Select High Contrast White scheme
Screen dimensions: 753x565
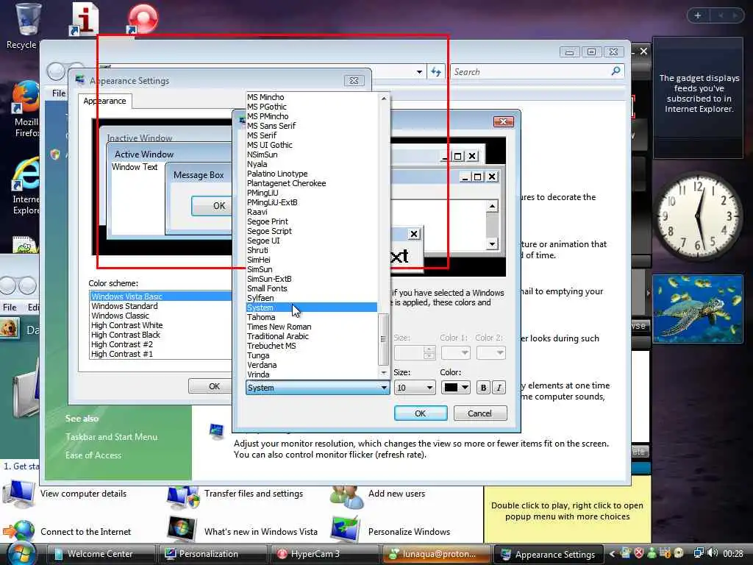click(x=126, y=325)
